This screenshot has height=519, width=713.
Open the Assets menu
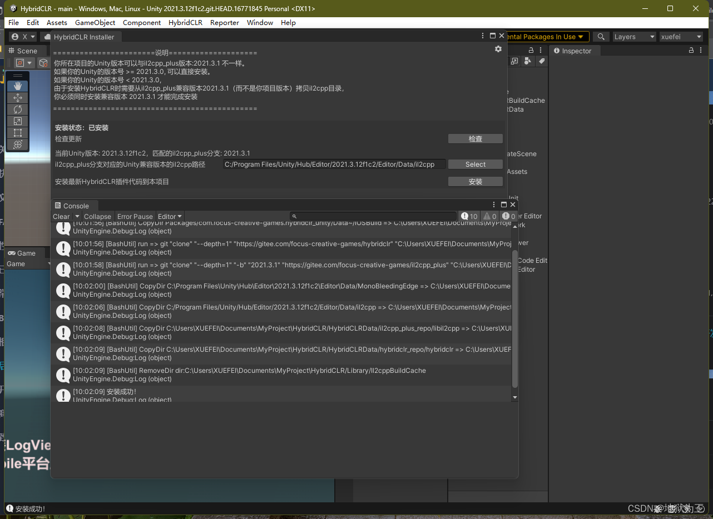tap(57, 22)
